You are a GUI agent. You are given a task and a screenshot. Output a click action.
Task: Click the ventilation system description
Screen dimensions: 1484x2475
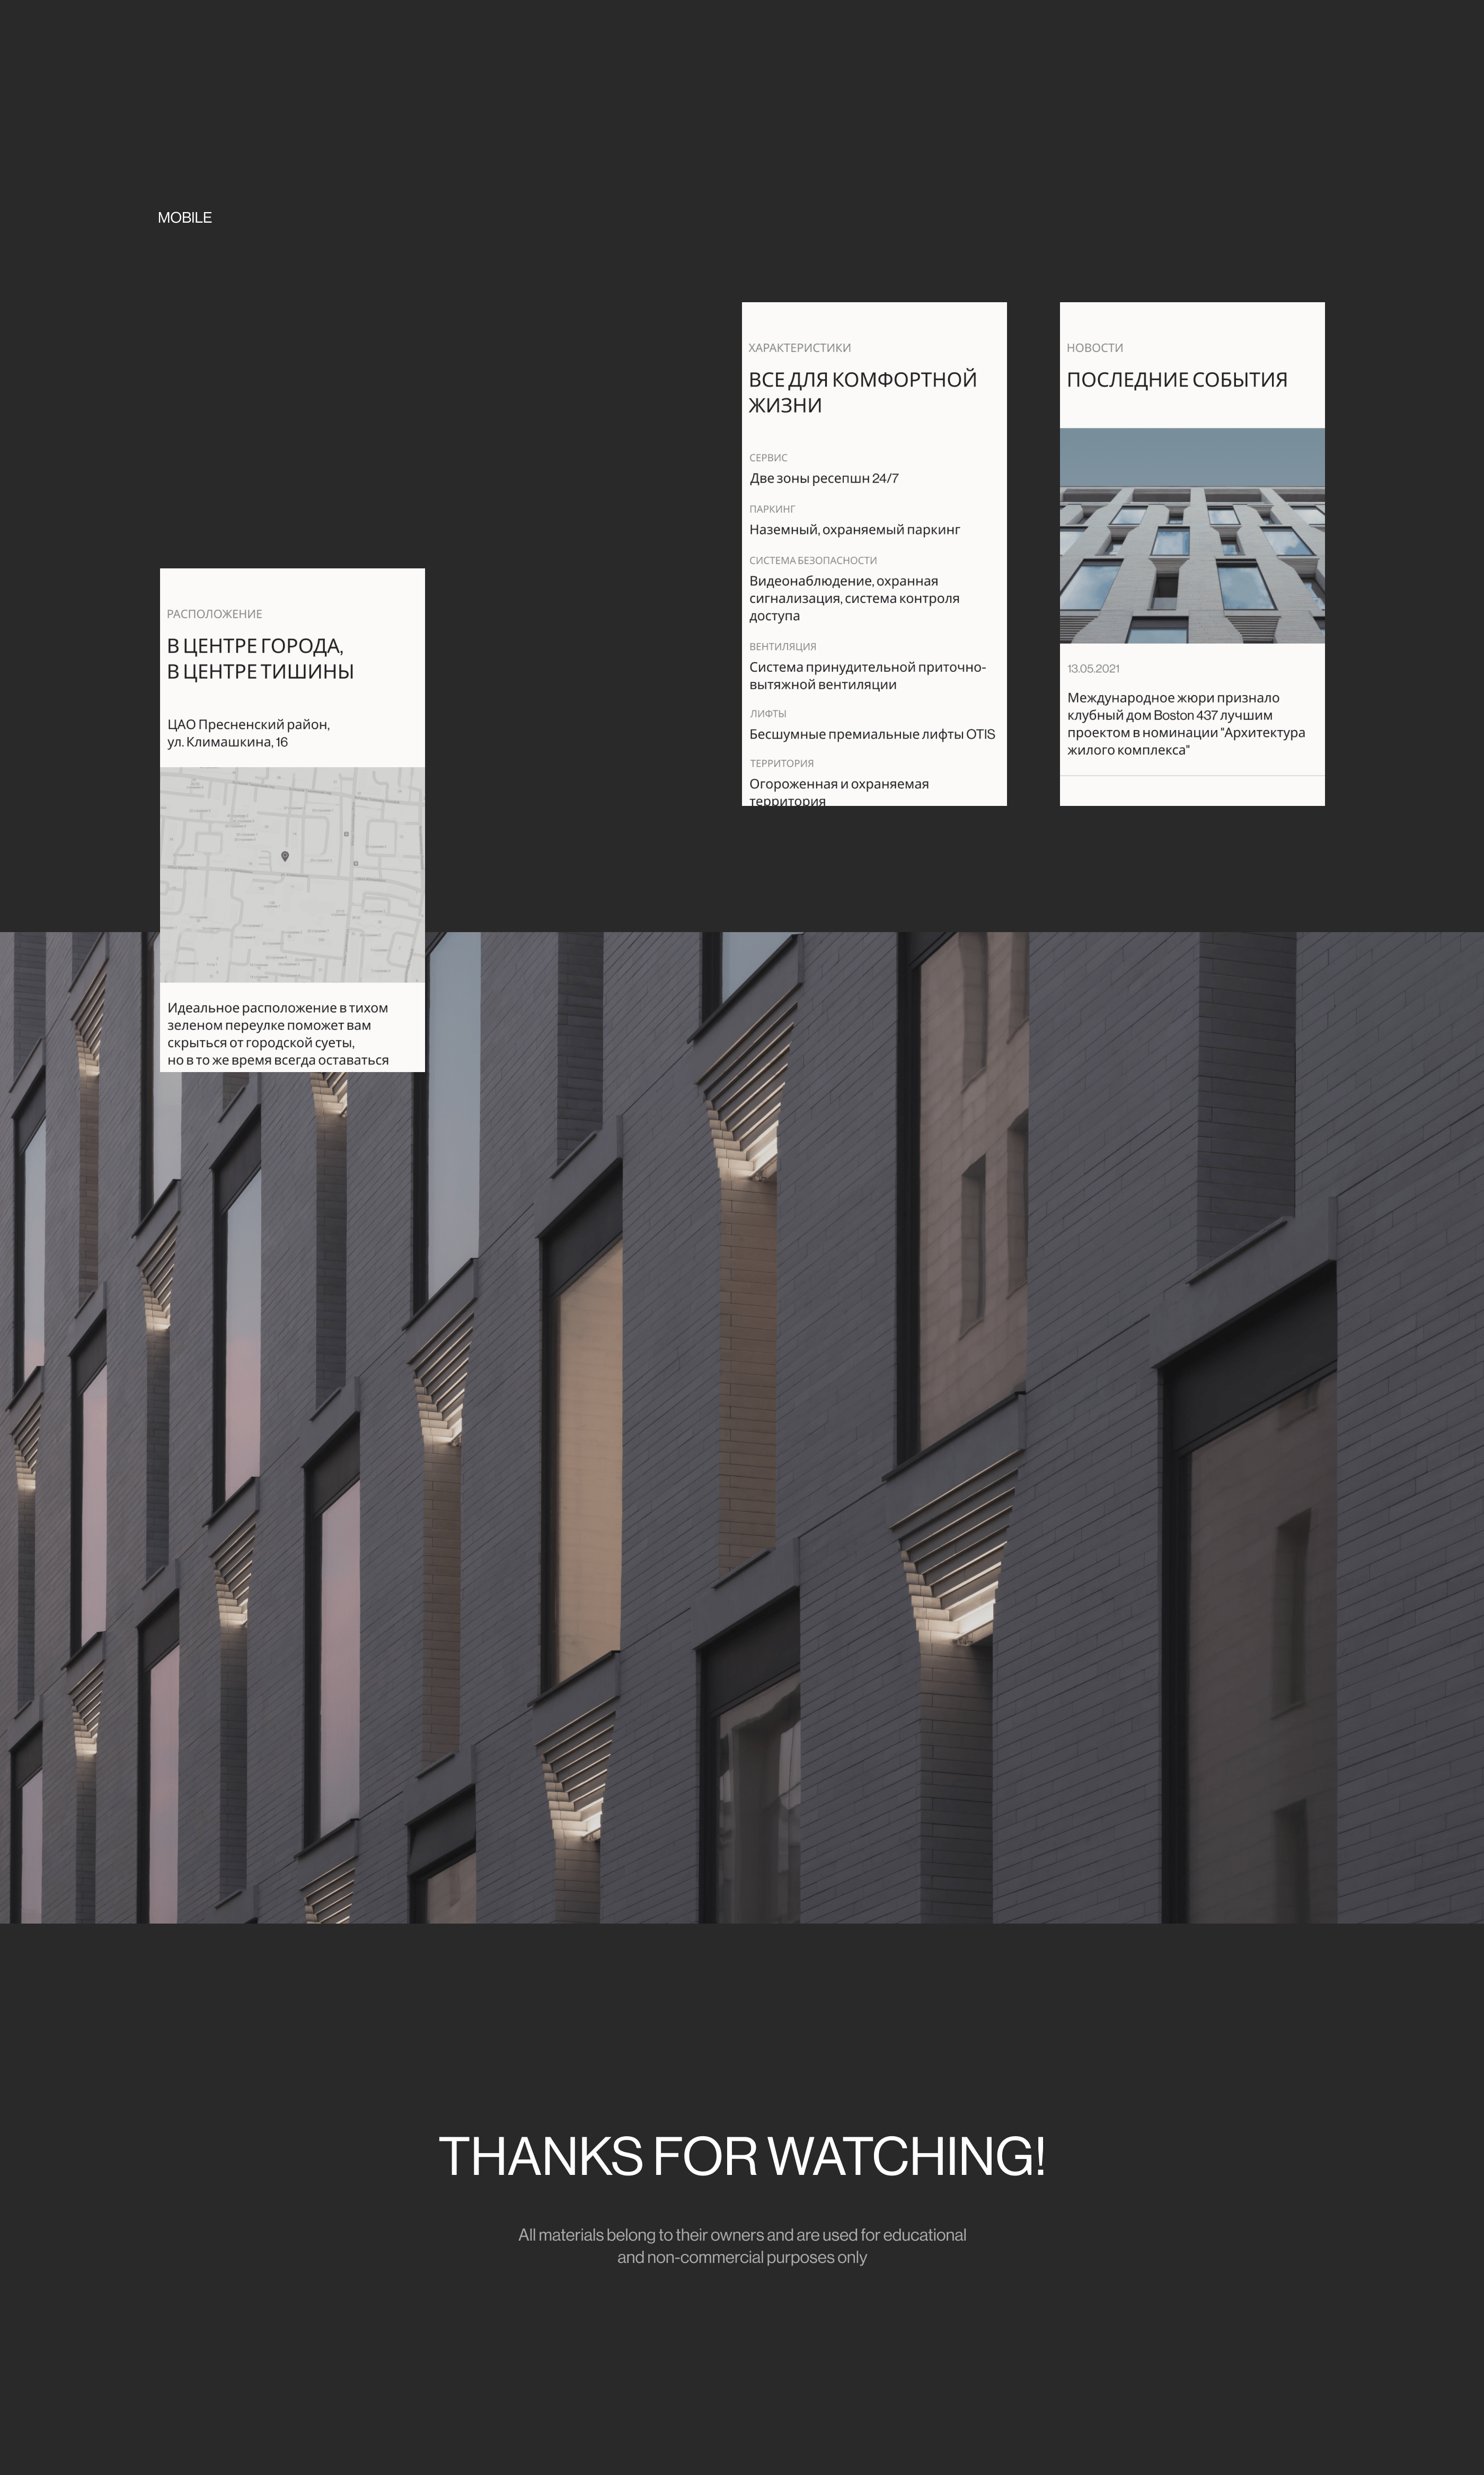point(867,675)
